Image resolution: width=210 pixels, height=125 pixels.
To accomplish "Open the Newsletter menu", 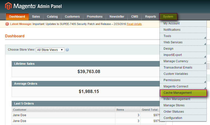I will (117, 17).
